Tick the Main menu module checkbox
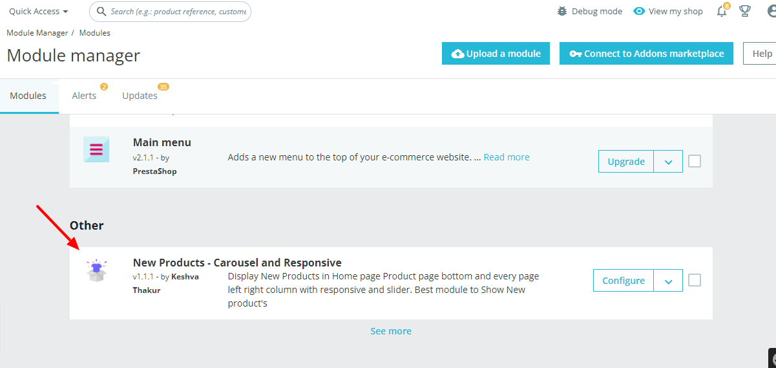Image resolution: width=776 pixels, height=368 pixels. pyautogui.click(x=695, y=161)
